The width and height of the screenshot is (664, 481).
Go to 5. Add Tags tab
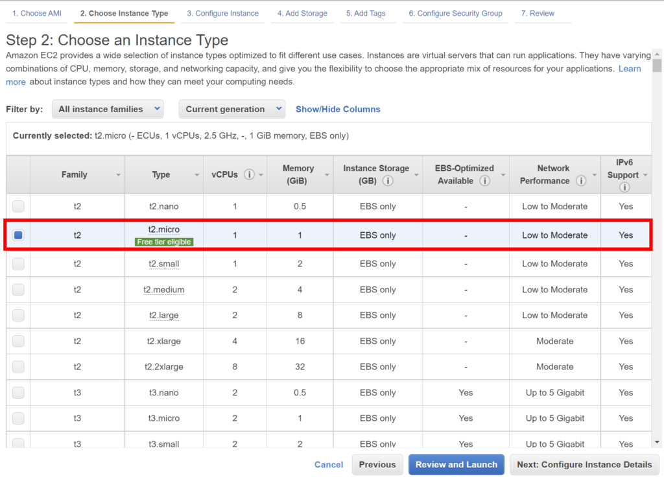[x=366, y=13]
